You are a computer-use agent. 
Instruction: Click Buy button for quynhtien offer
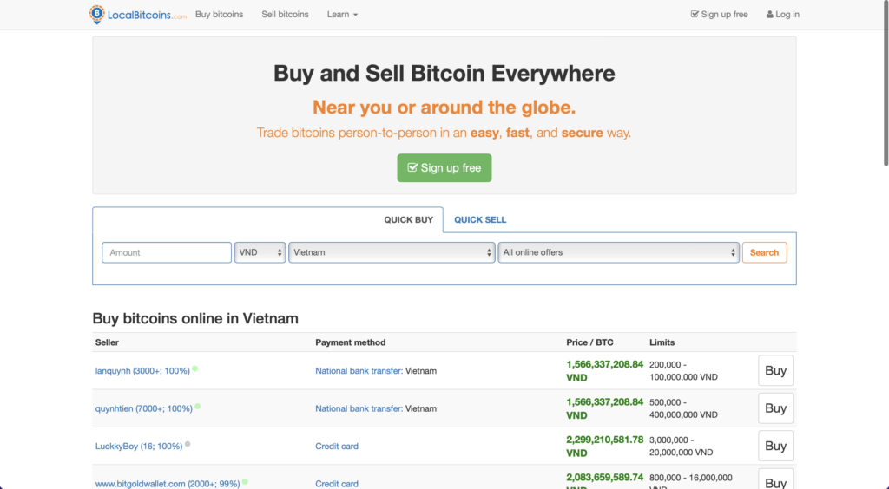point(775,408)
